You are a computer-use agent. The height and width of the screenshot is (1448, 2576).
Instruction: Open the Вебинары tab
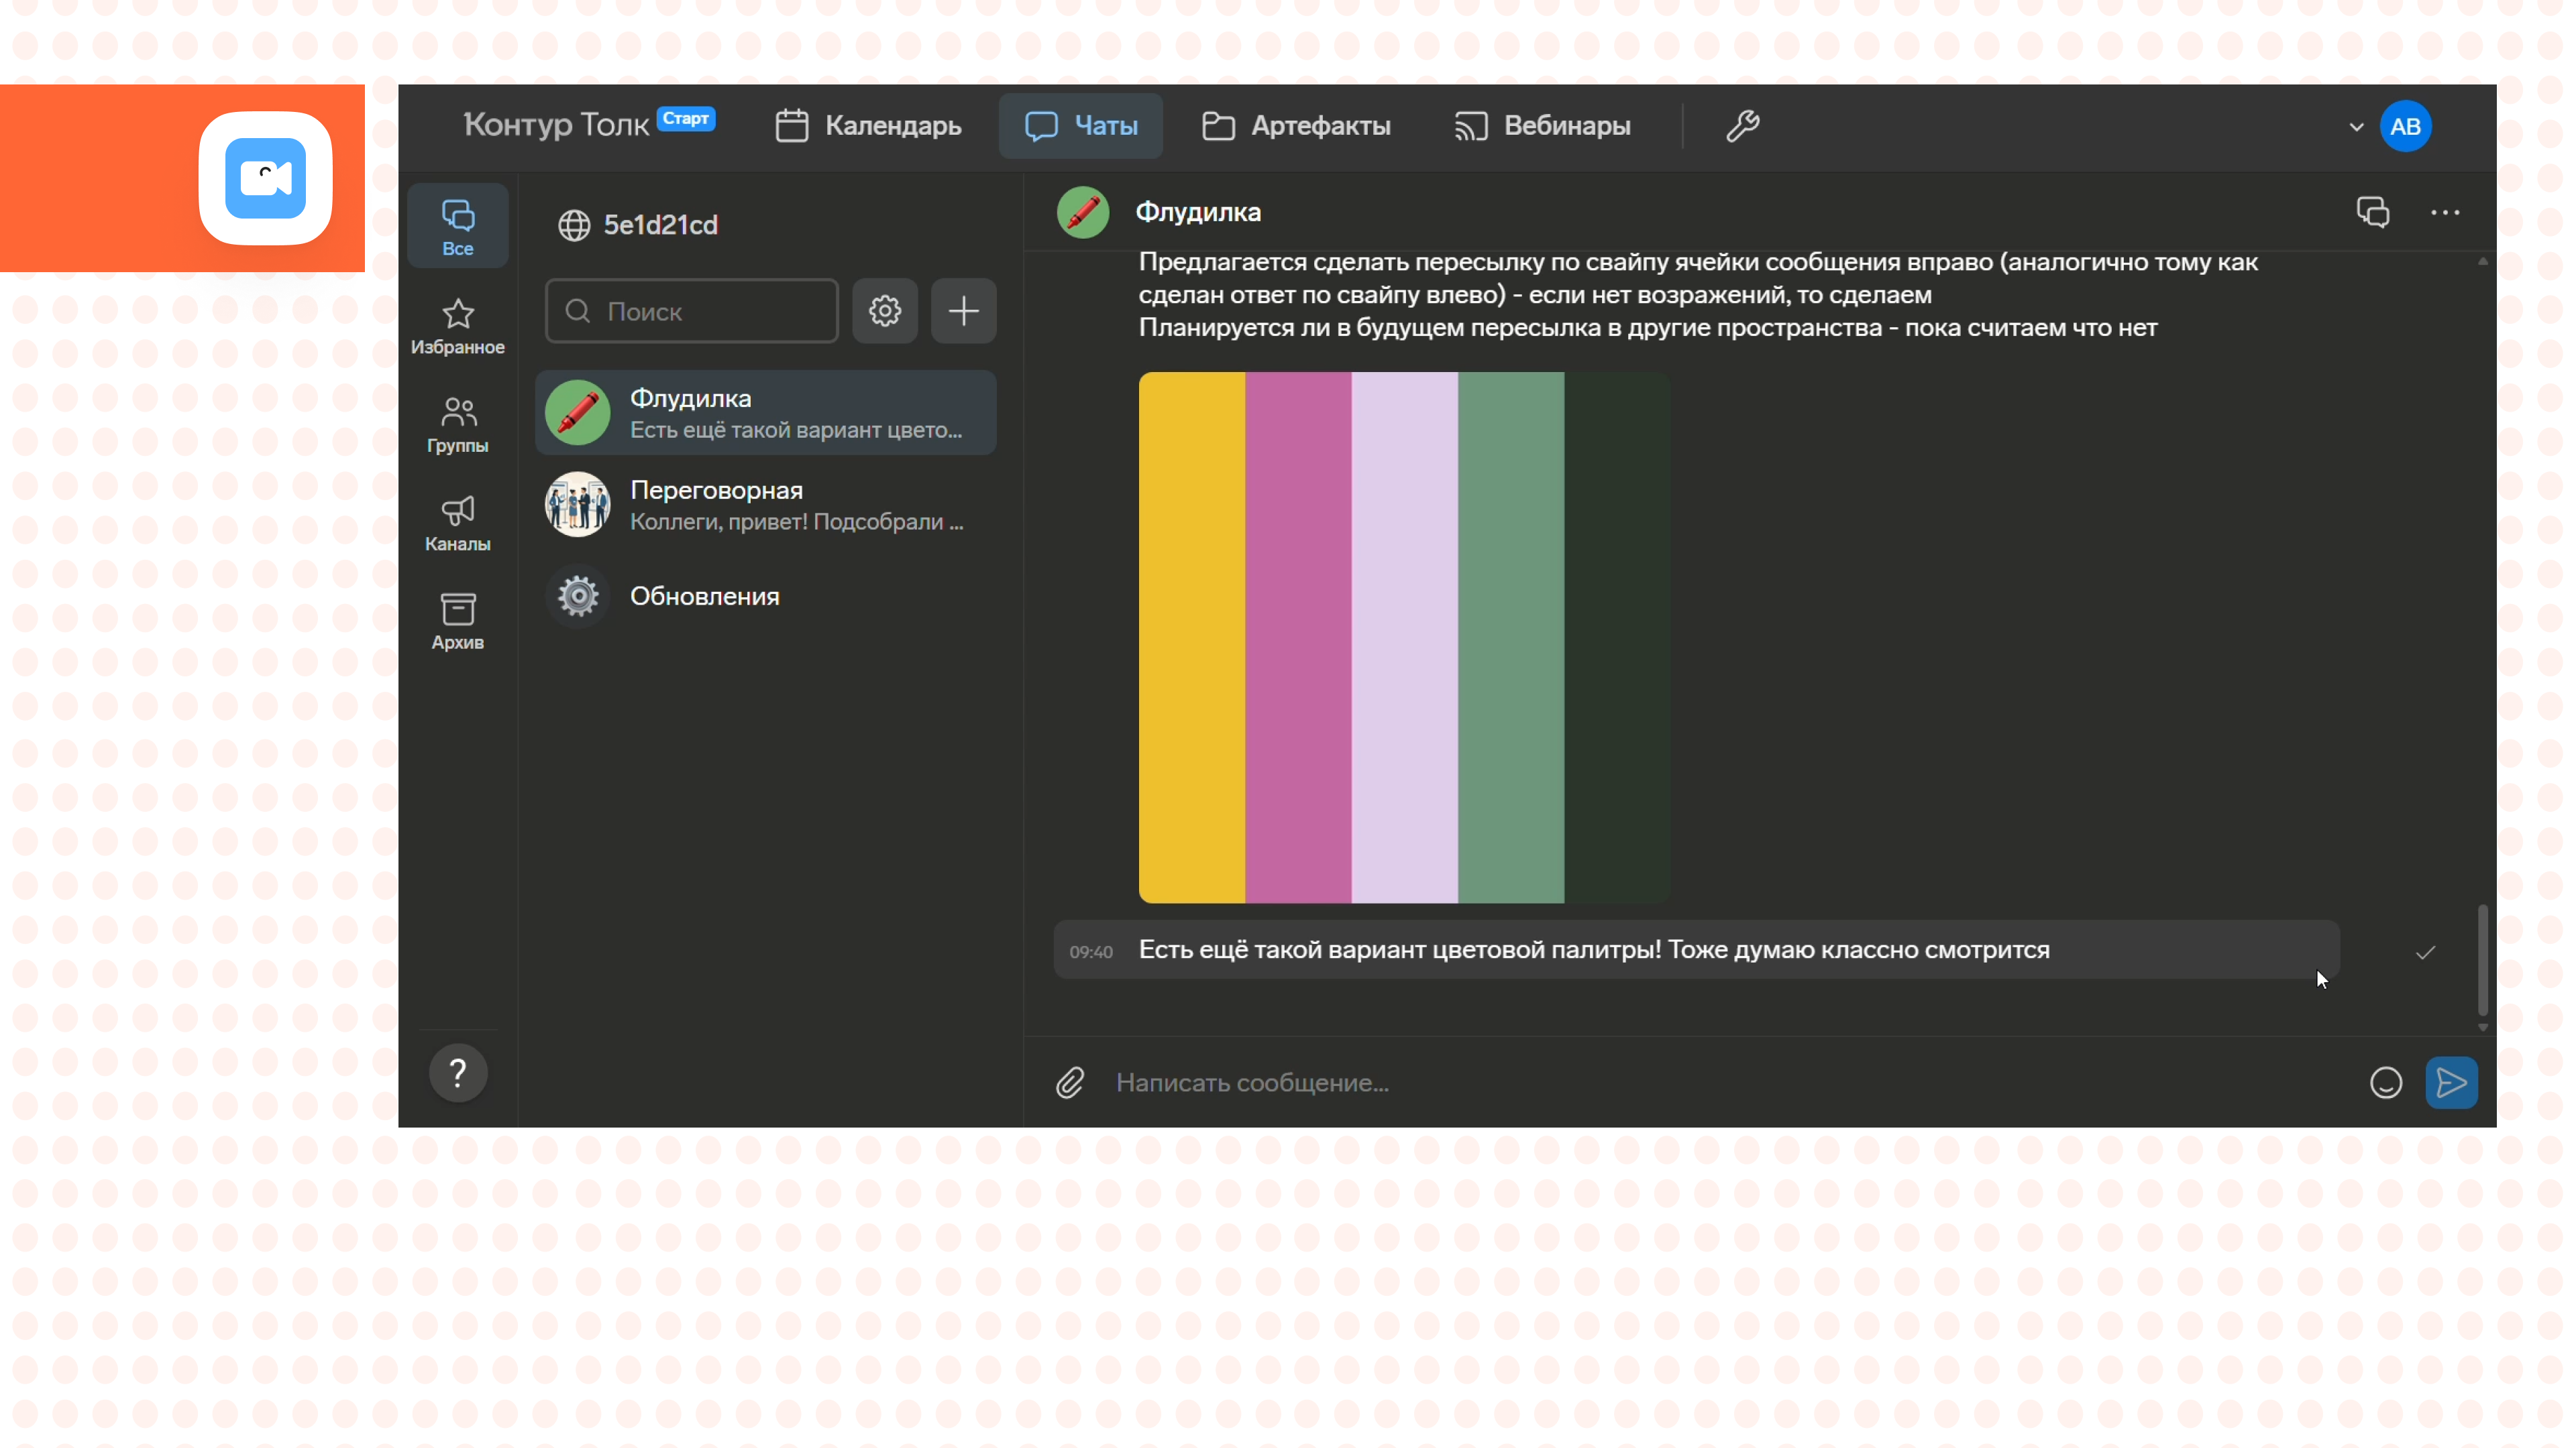[1542, 126]
